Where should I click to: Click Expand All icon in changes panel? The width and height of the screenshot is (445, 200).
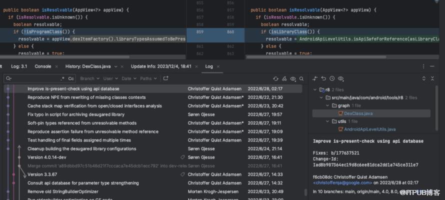424,78
